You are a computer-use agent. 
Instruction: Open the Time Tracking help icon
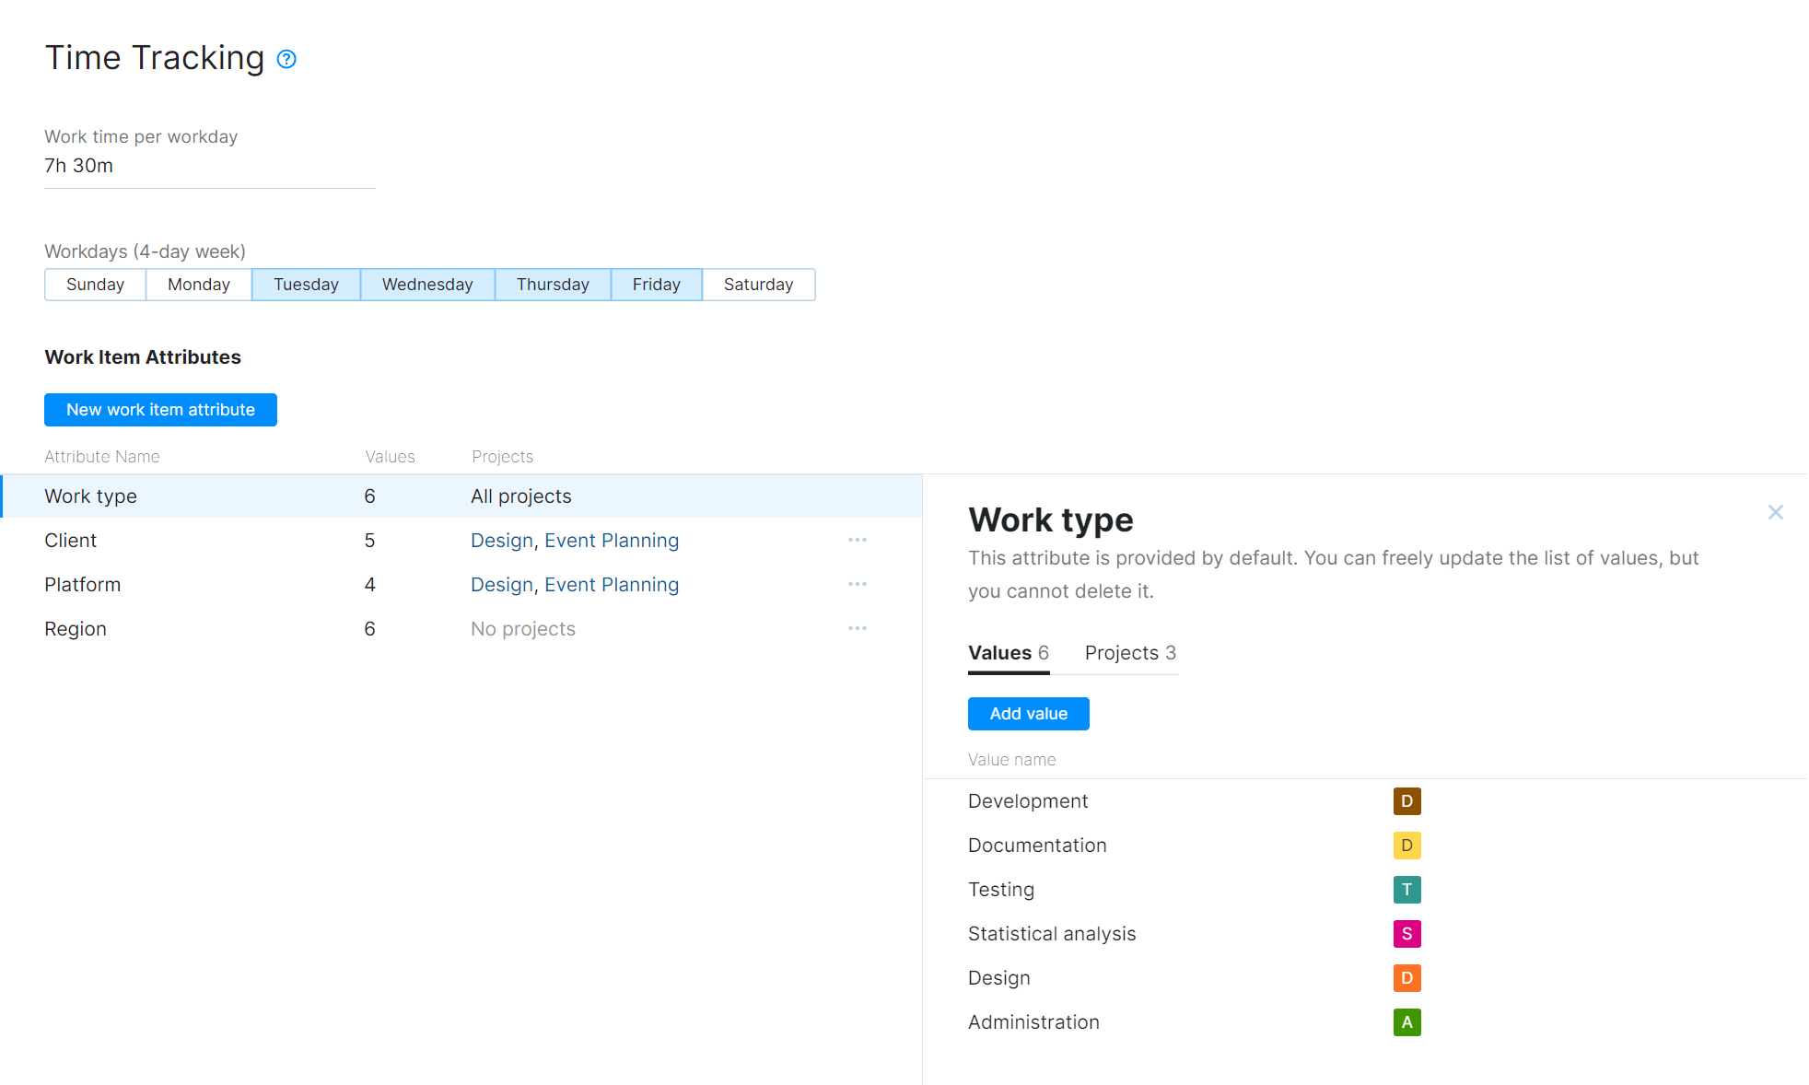coord(286,58)
